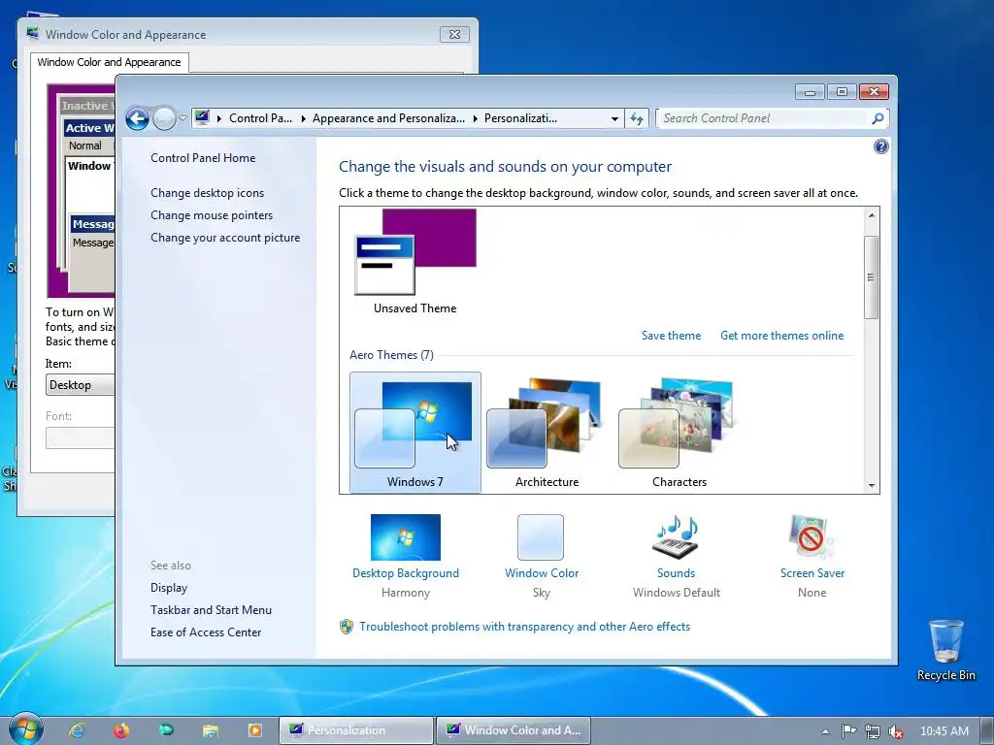
Task: Expand the address bar history dropdown
Action: point(614,118)
